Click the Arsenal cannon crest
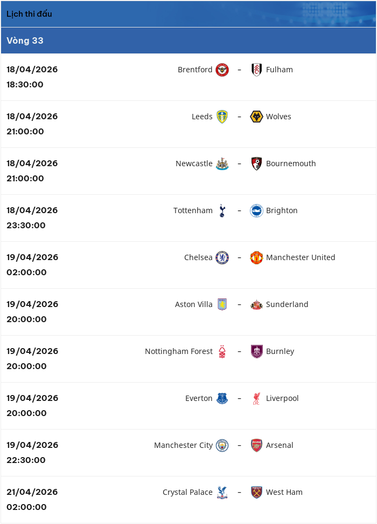 (256, 445)
